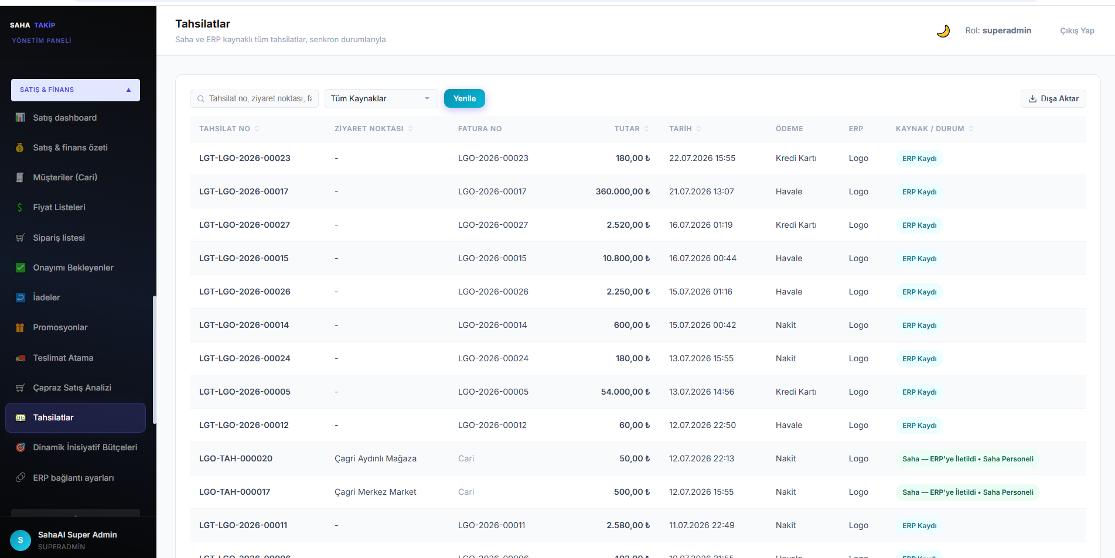Click the download icon in Dışa Aktar
The height and width of the screenshot is (558, 1115).
[1032, 99]
